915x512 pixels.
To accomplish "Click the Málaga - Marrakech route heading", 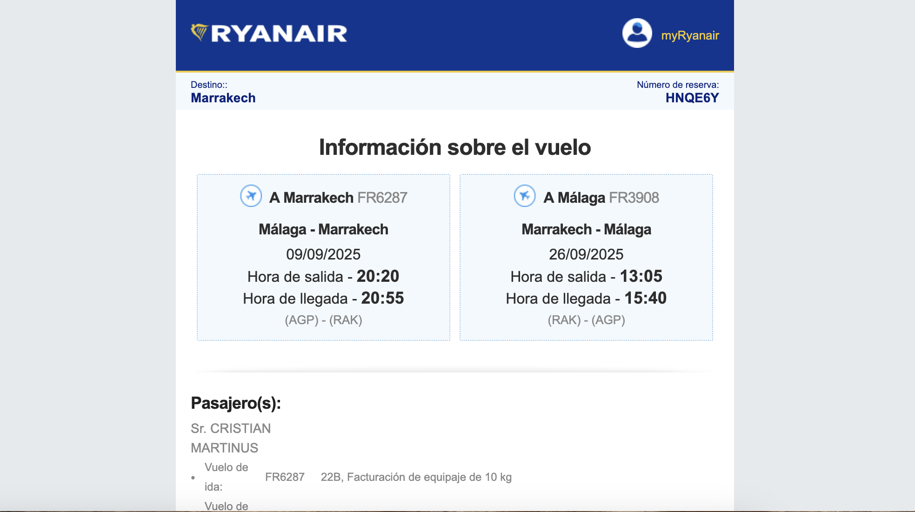I will tap(323, 229).
